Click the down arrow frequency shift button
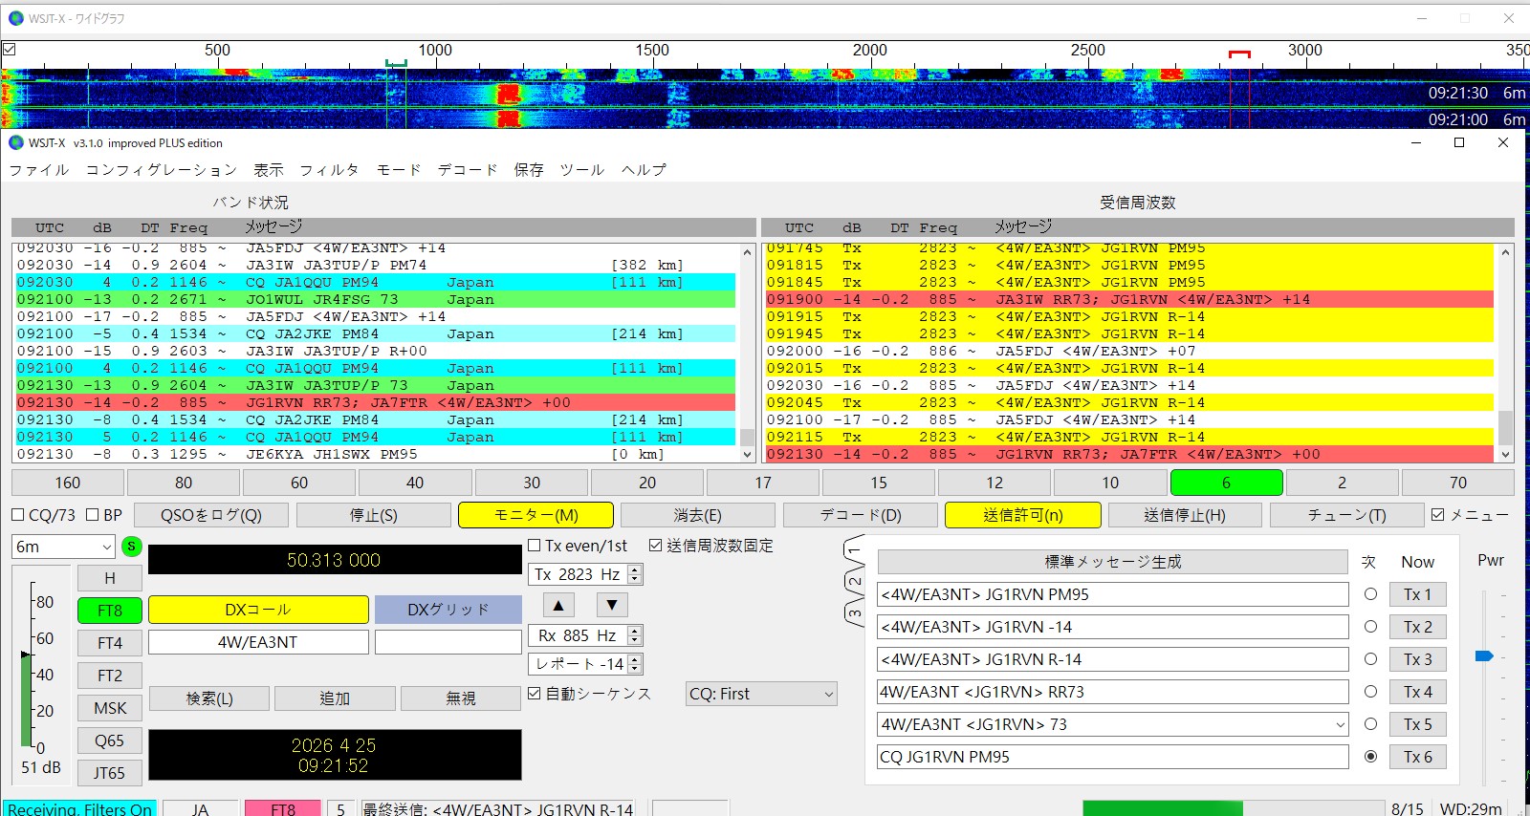 coord(612,605)
